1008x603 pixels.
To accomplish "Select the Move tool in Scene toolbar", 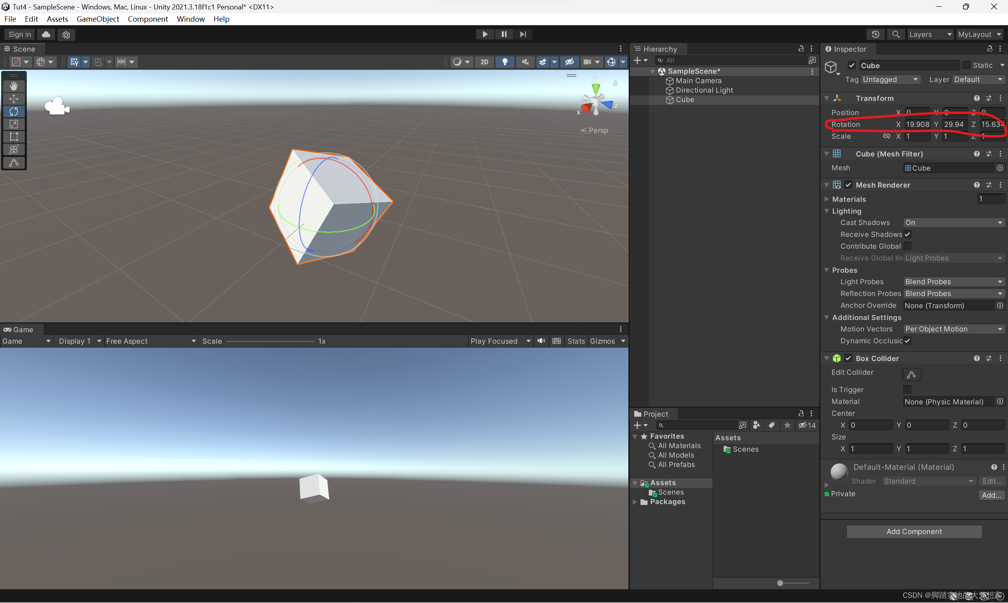I will (x=14, y=99).
